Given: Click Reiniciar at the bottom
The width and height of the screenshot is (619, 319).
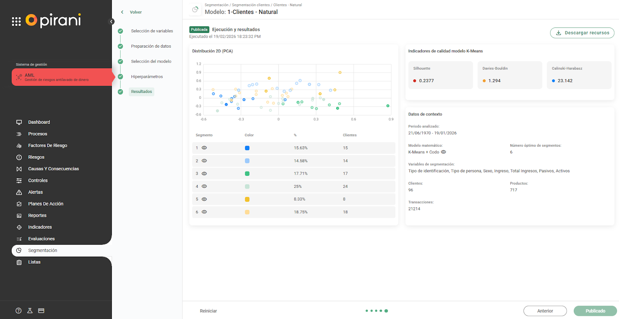Looking at the screenshot, I should (x=208, y=311).
